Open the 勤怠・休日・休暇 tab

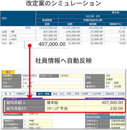coord(62,94)
